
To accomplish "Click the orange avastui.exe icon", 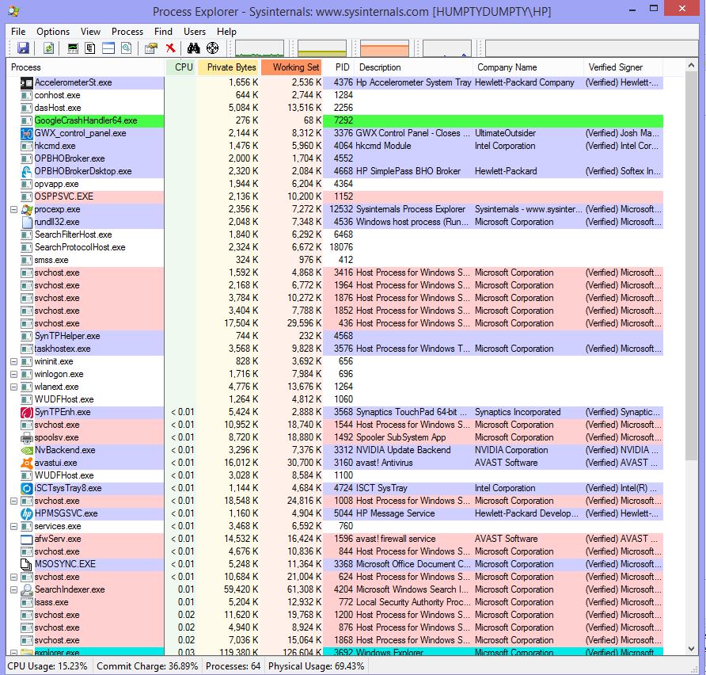I will point(27,463).
